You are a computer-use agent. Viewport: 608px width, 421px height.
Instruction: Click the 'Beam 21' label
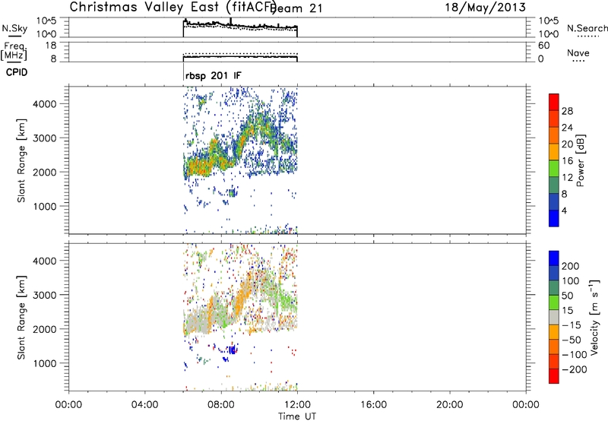(x=296, y=8)
